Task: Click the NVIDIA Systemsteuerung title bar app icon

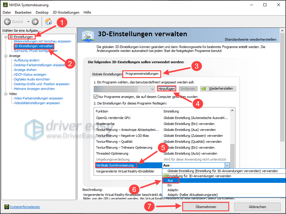Action: 5,5
